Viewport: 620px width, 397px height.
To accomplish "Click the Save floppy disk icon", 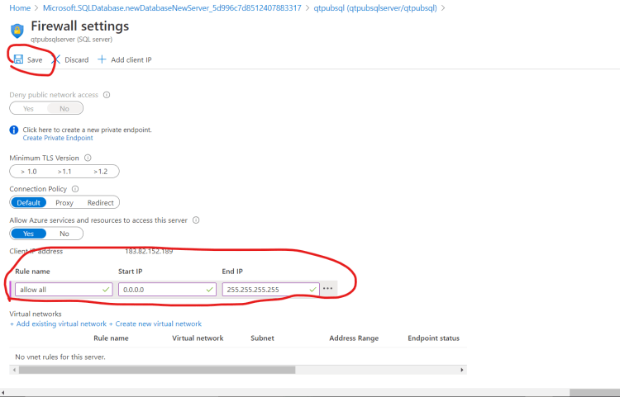I will click(18, 59).
